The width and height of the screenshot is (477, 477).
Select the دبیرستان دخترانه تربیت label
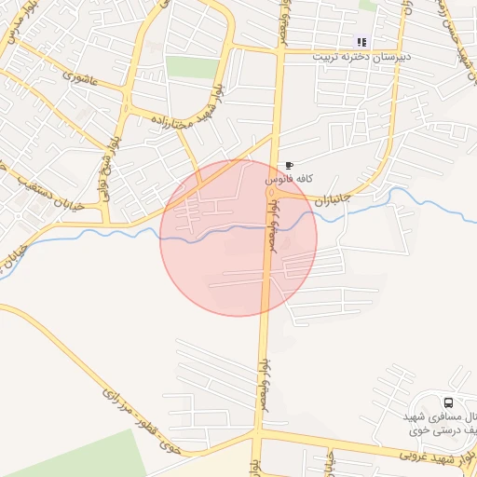(361, 57)
